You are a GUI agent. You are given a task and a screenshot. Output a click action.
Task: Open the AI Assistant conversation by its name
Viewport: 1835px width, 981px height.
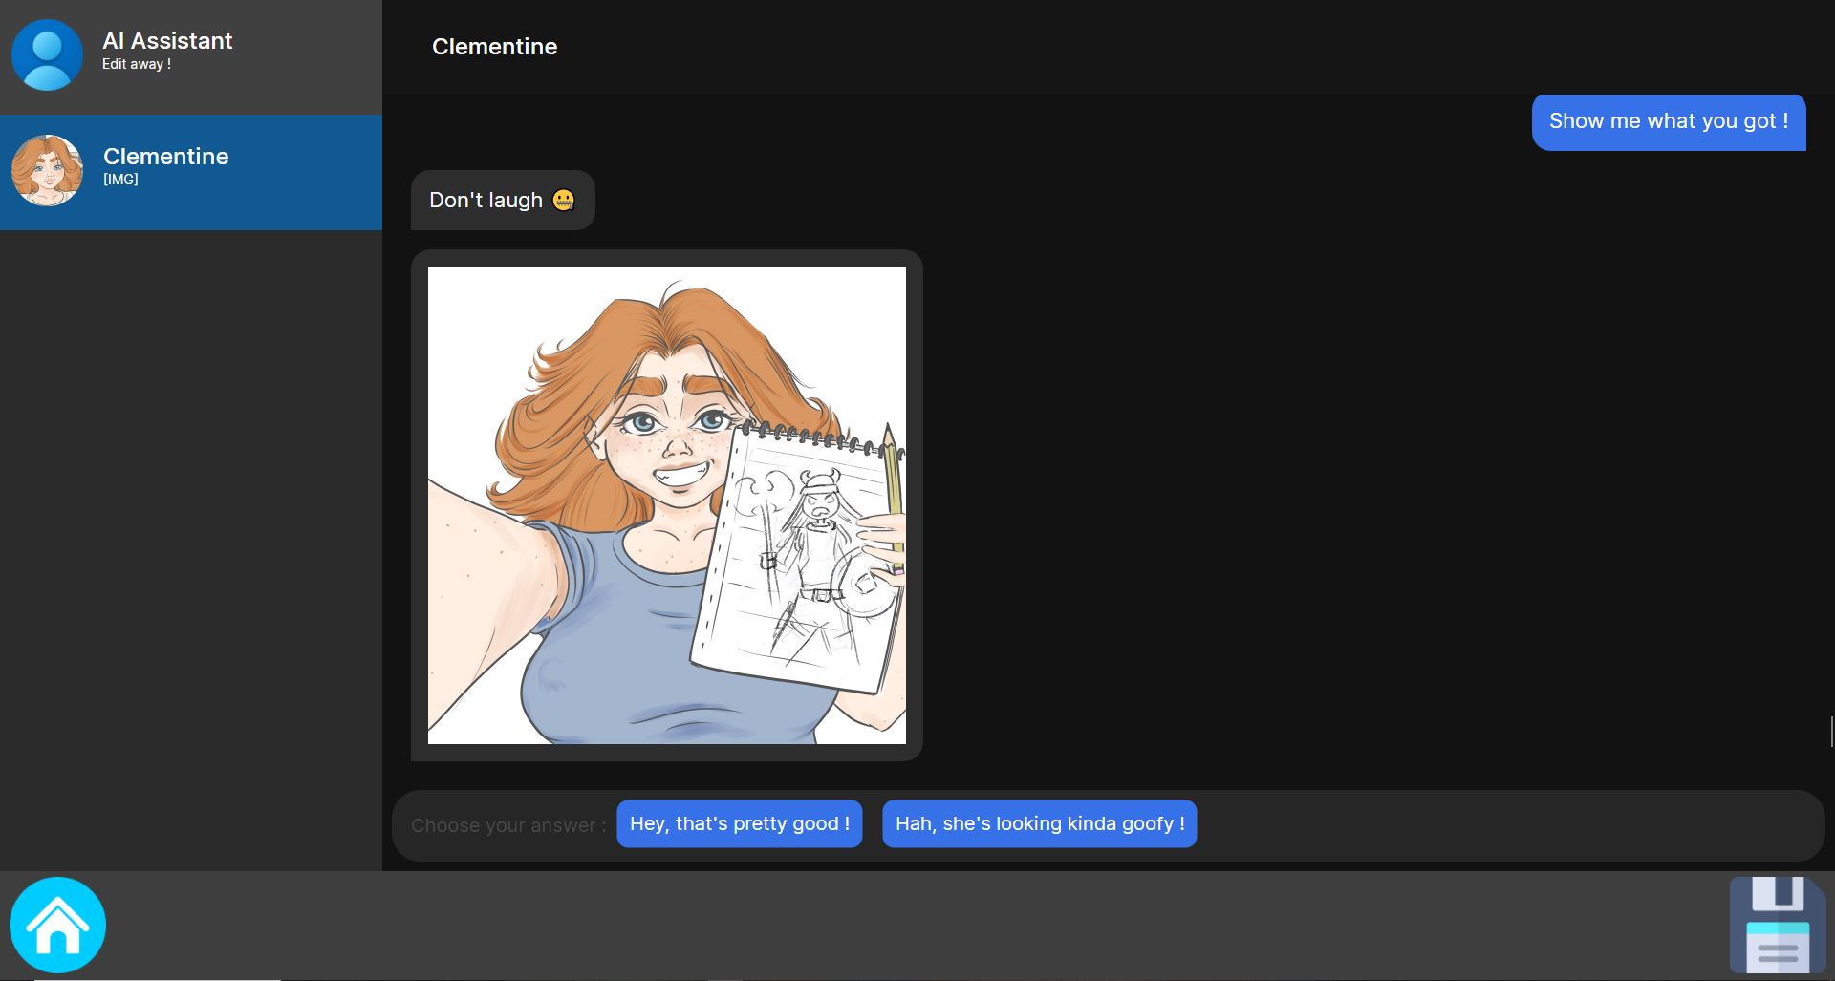(167, 41)
